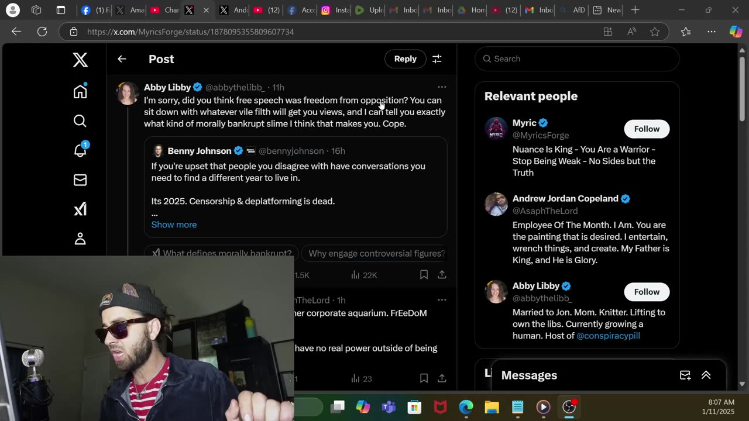
Task: Click Show more on quoted post
Action: coord(174,225)
